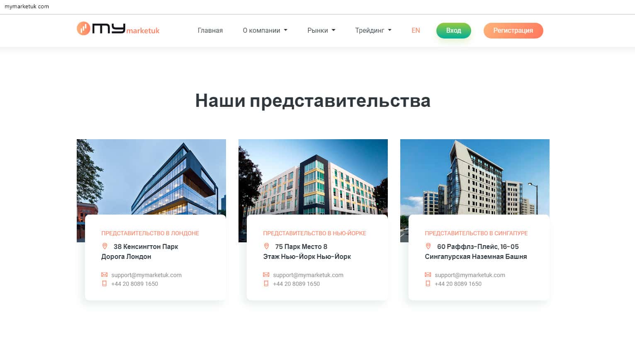This screenshot has width=635, height=355.
Task: Click the envelope icon in New York card
Action: tap(266, 275)
